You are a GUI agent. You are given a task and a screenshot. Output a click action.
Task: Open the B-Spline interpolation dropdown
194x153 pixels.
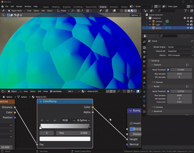[83, 120]
